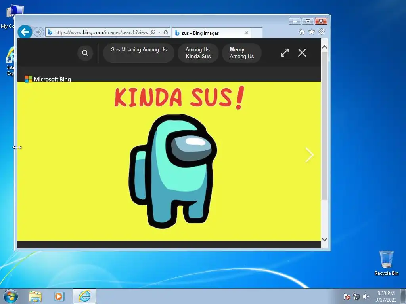This screenshot has height=304, width=406.
Task: Click the Microsoft Bing logo
Action: (48, 79)
